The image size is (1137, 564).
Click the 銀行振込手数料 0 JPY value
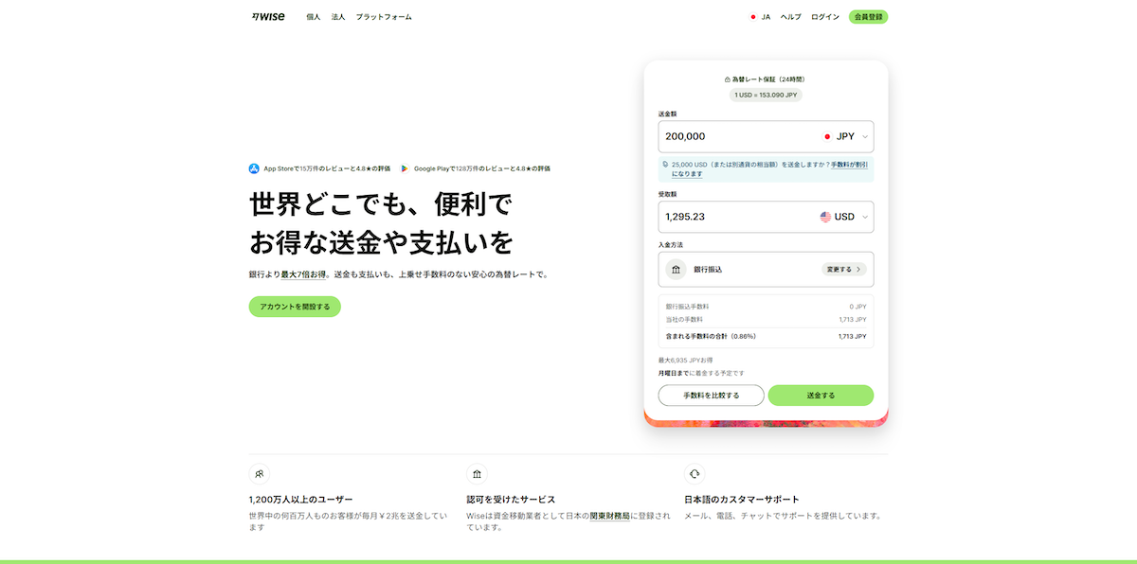tap(857, 307)
